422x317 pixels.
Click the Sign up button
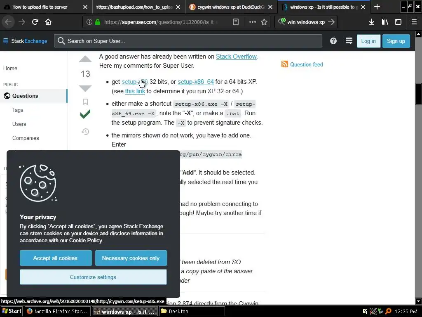[x=396, y=41]
